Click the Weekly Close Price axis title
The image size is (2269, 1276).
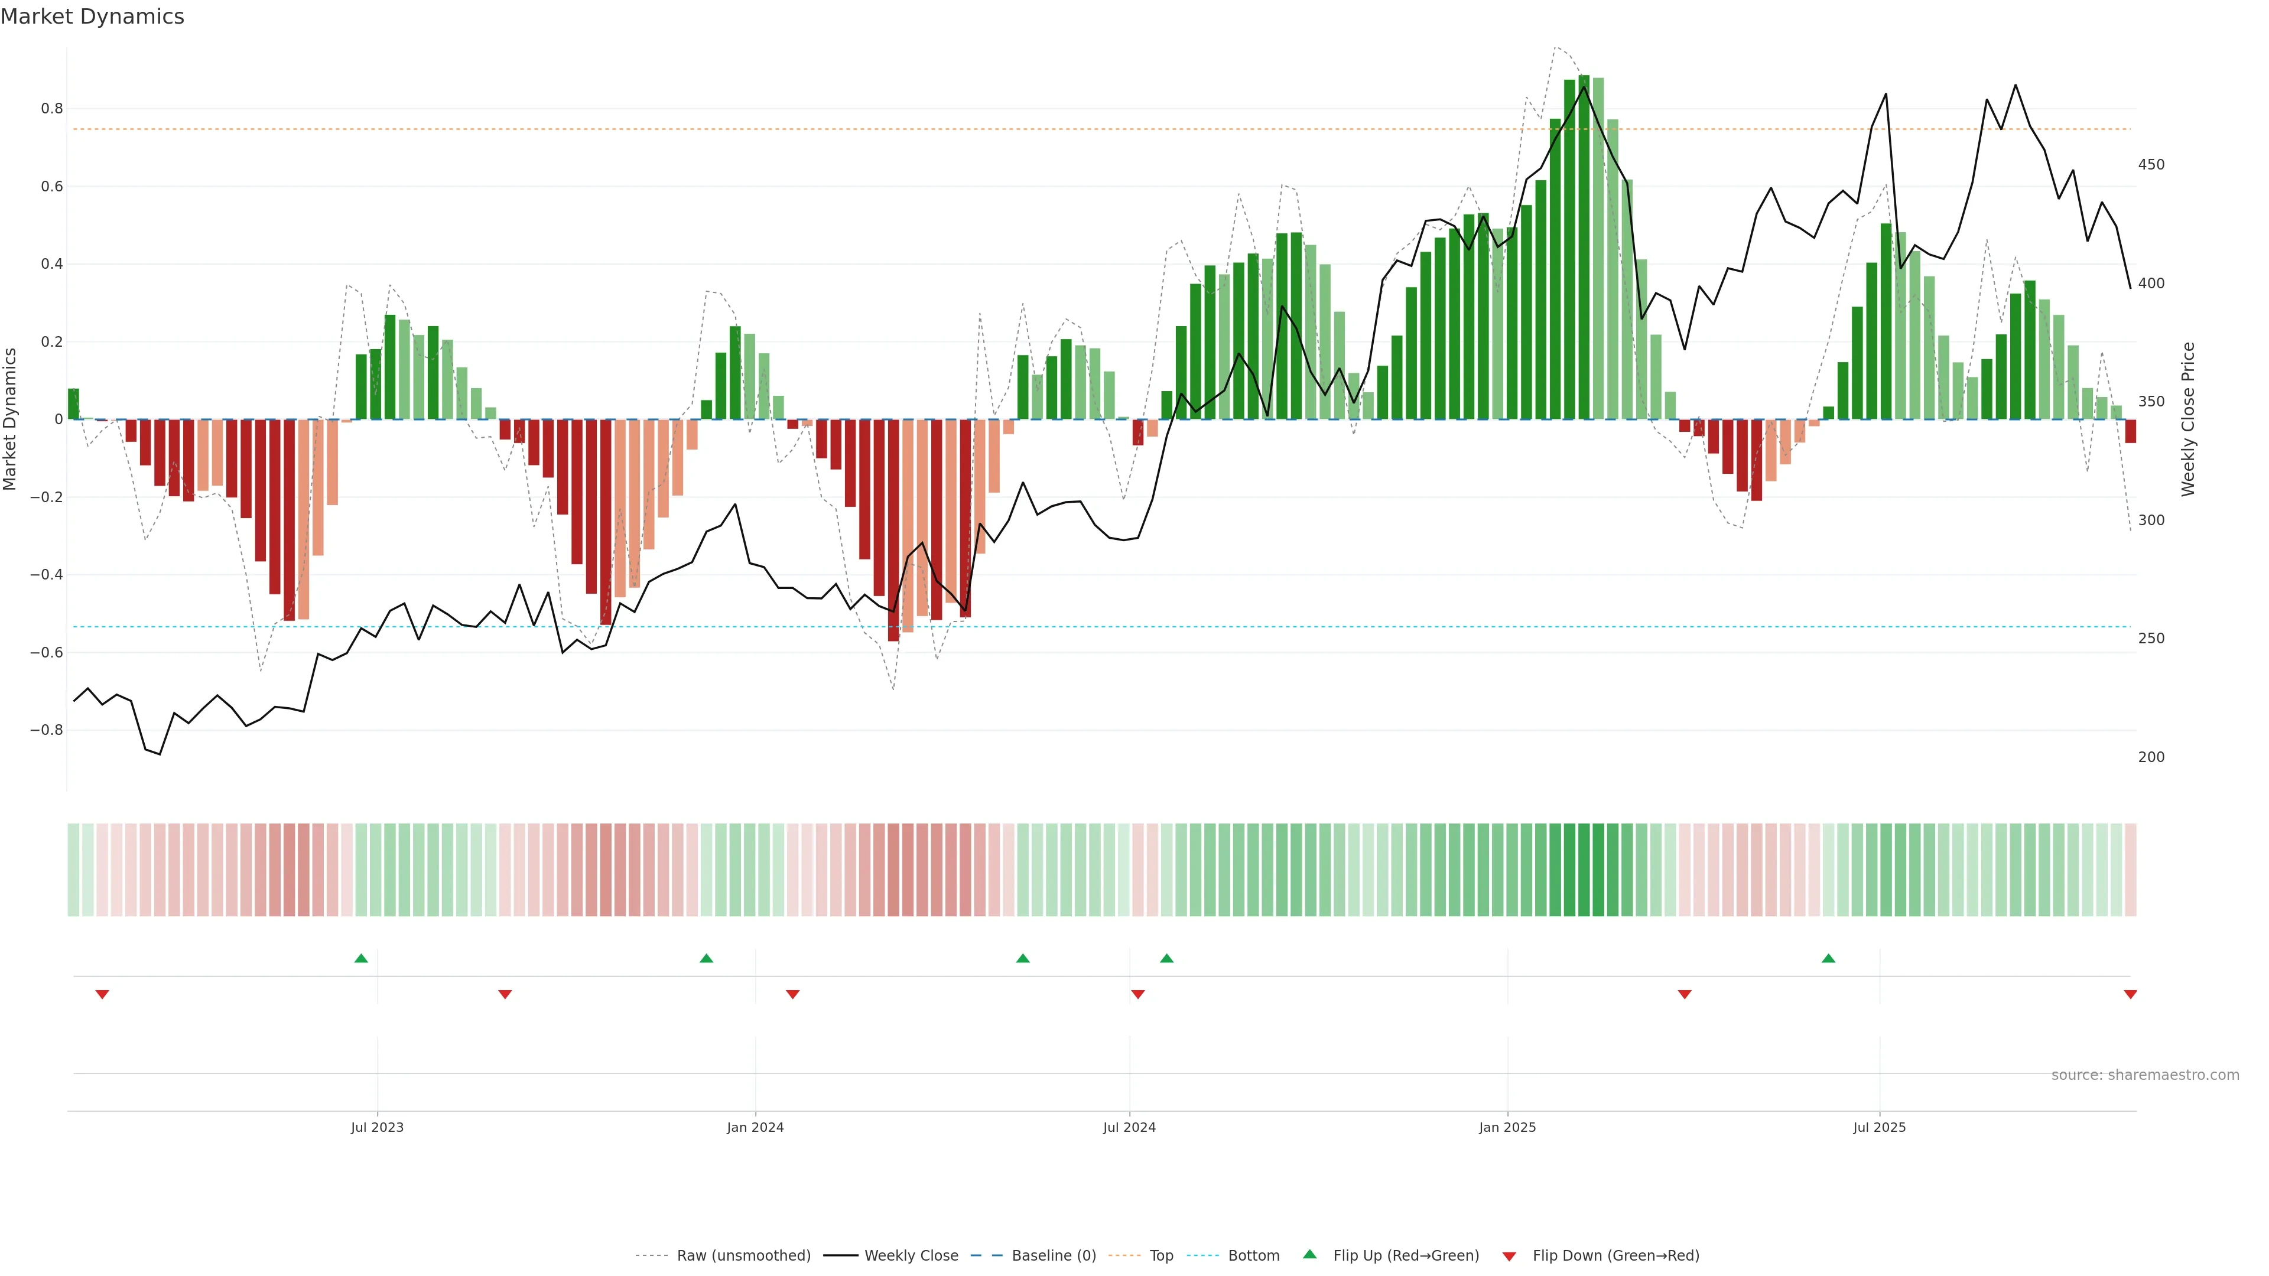point(2188,419)
